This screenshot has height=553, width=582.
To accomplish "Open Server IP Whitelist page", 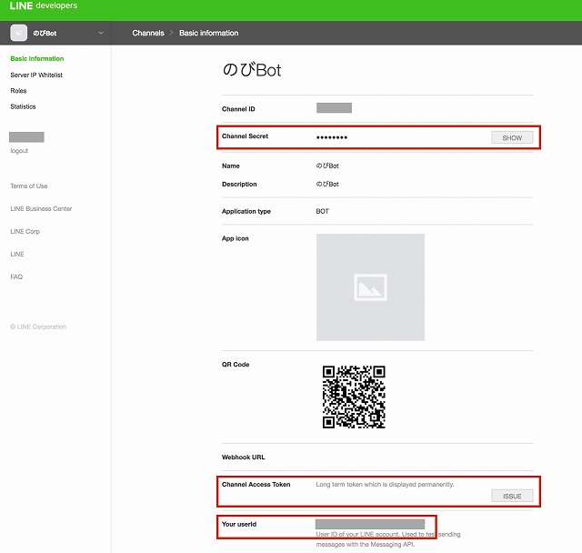I will click(36, 75).
